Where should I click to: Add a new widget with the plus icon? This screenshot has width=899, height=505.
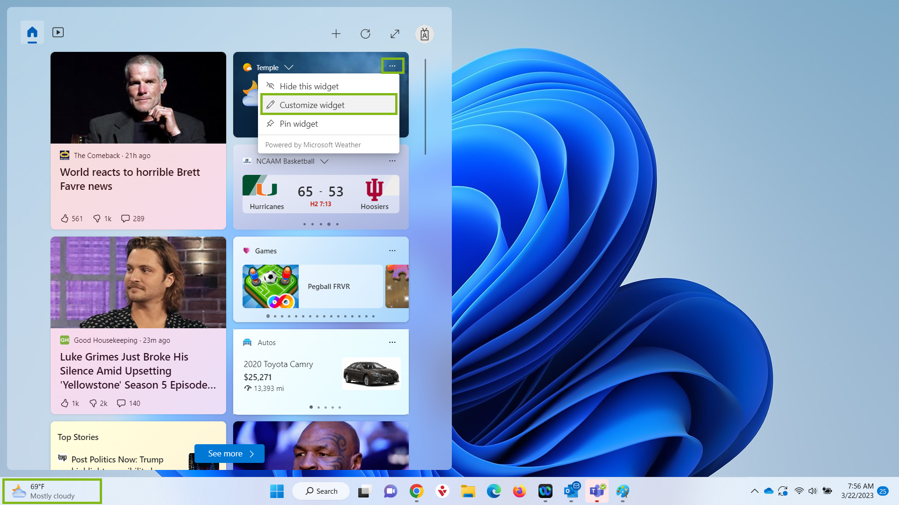[x=336, y=34]
